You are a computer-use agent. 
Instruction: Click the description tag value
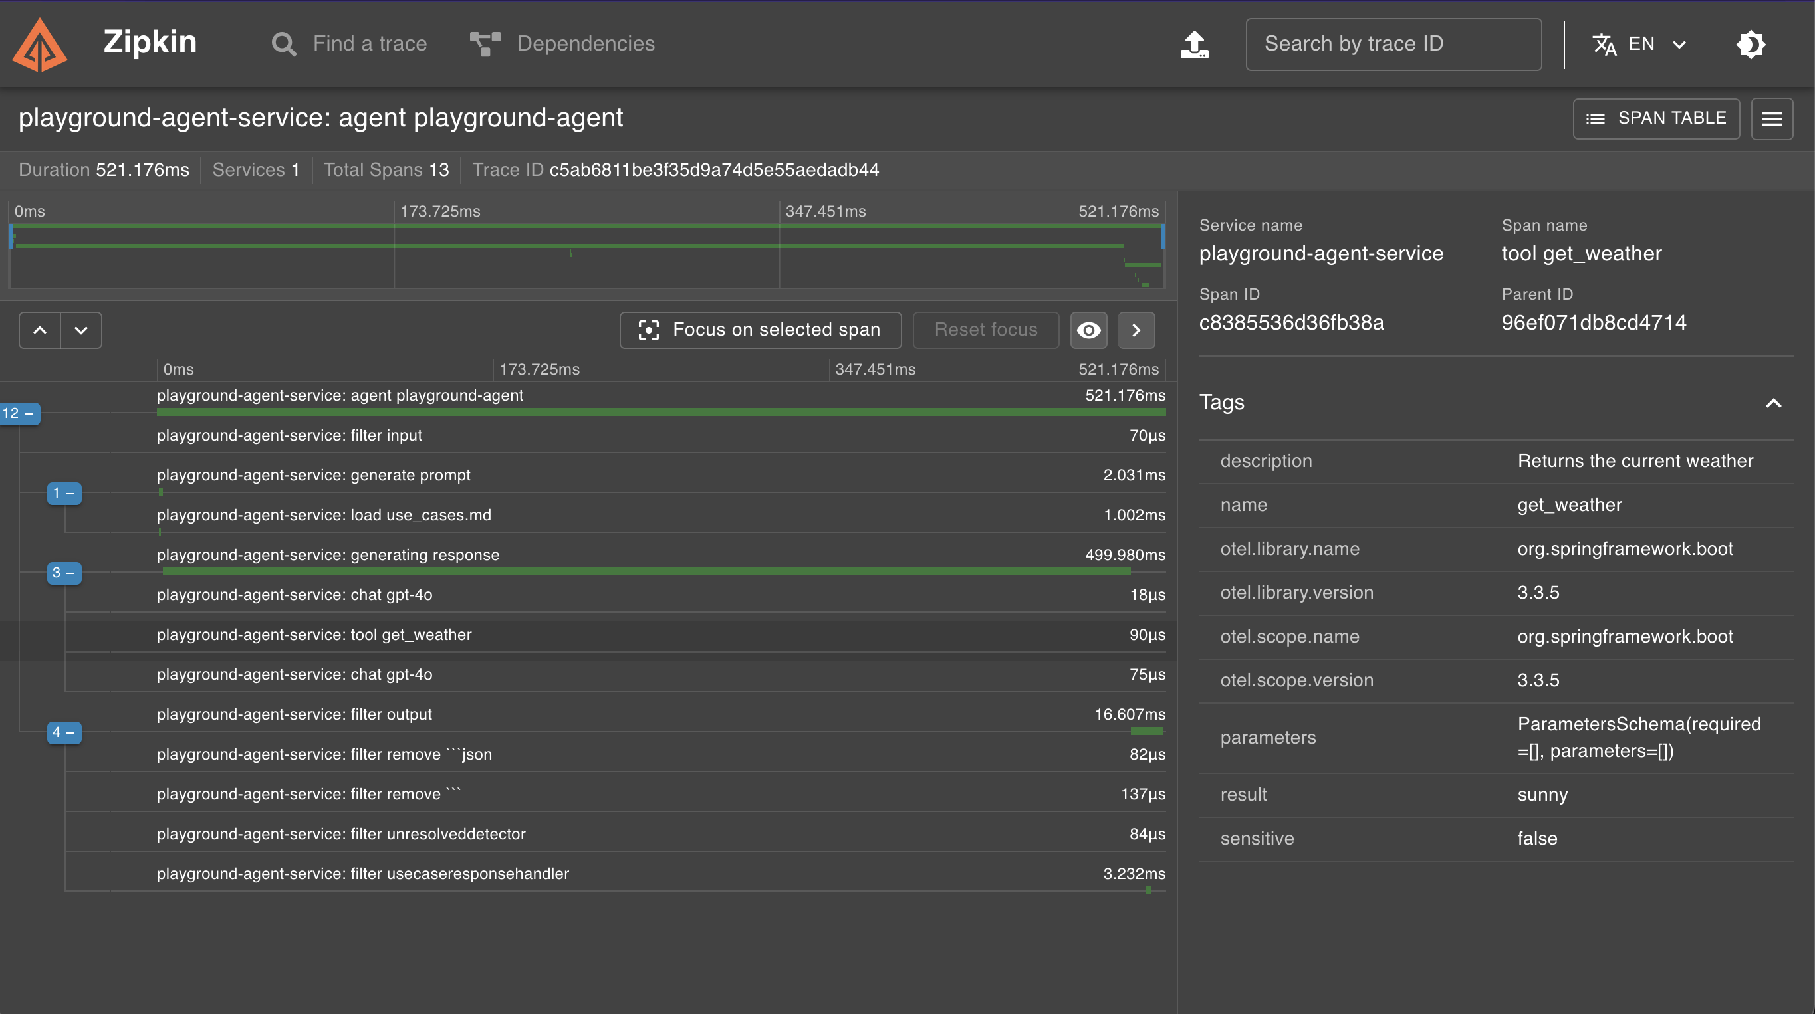pyautogui.click(x=1635, y=461)
